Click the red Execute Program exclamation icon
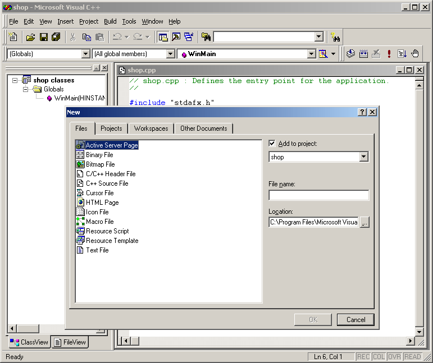Image resolution: width=433 pixels, height=363 pixels. click(389, 54)
